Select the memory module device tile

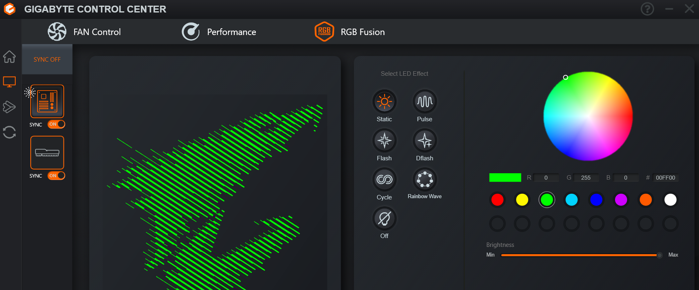tap(47, 153)
